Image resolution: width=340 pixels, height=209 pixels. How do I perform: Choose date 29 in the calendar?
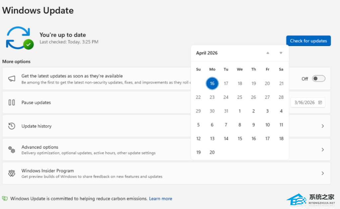[198, 111]
